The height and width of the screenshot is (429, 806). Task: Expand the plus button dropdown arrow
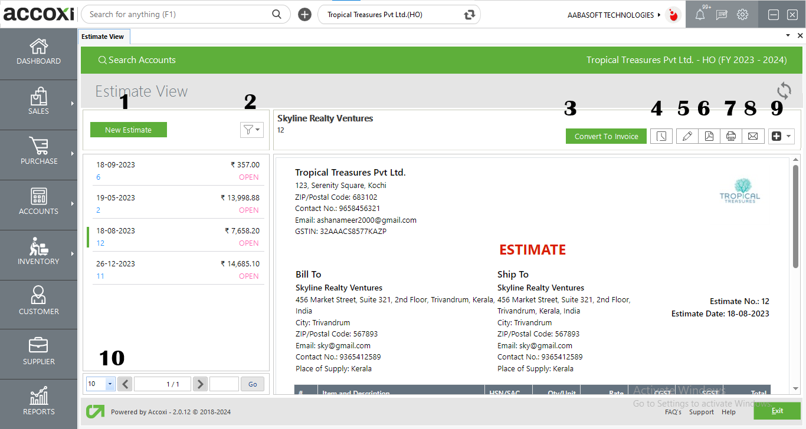[788, 136]
